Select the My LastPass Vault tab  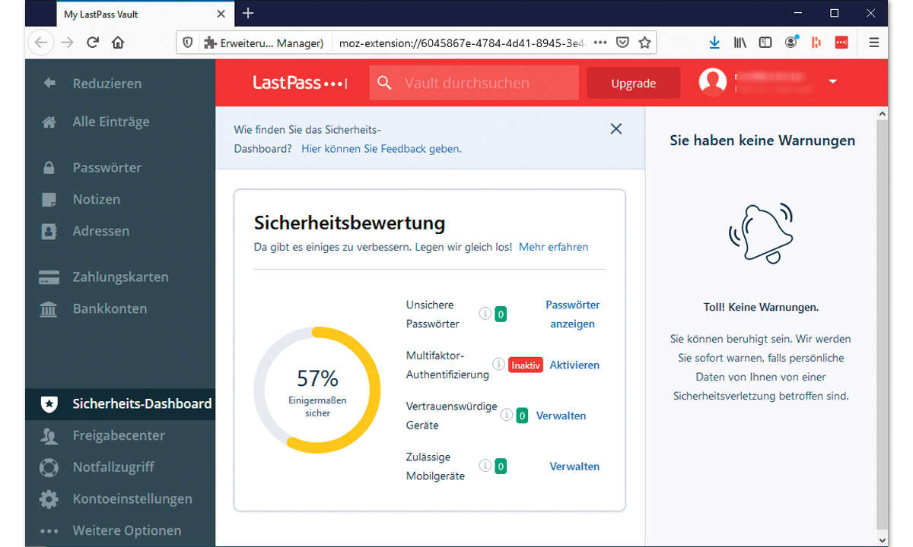click(144, 14)
